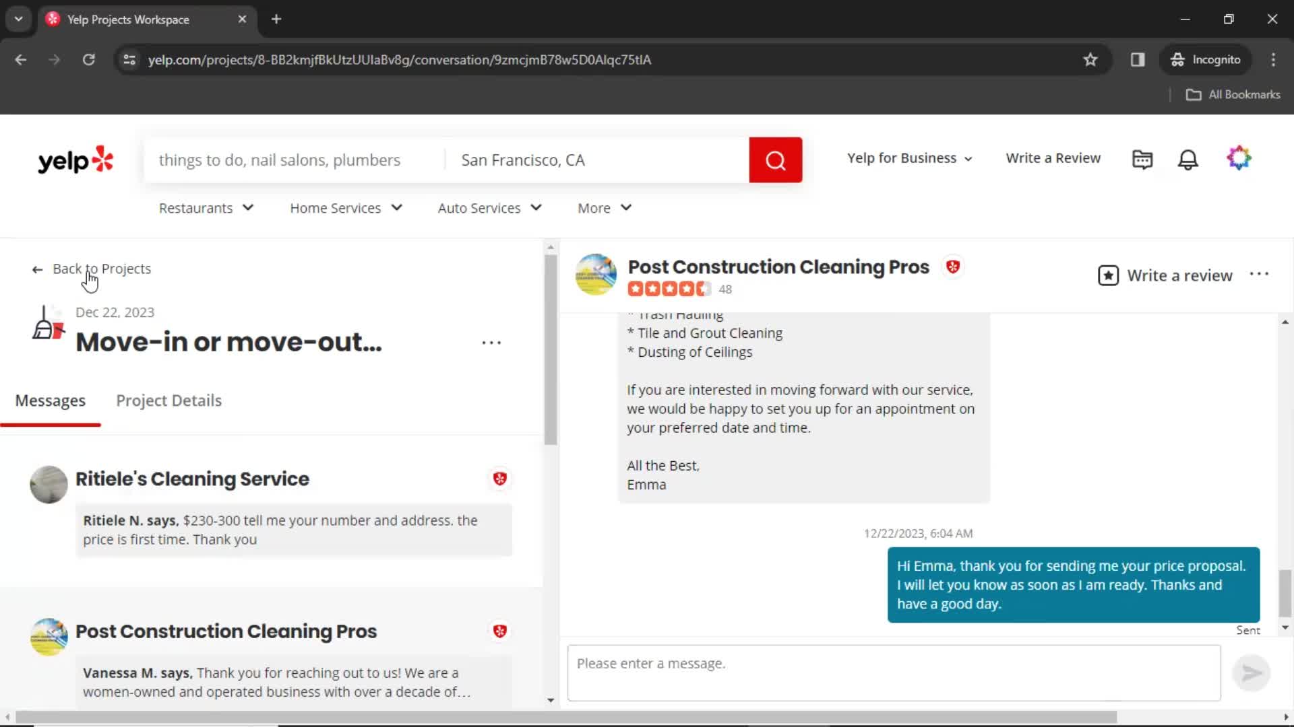Bookmark this page with the star icon

tap(1090, 59)
